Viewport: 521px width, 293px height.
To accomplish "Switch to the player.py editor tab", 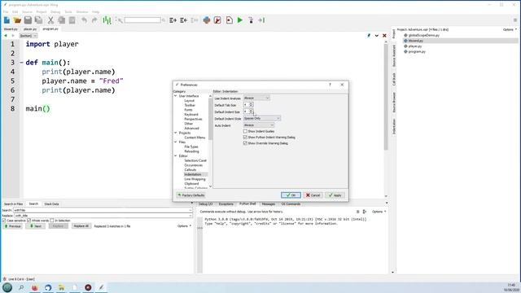I will click(30, 29).
